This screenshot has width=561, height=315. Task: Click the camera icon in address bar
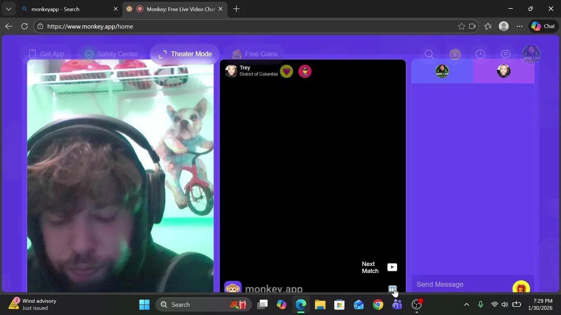click(472, 26)
